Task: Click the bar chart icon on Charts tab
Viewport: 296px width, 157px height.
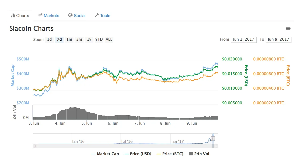Action: coord(13,16)
